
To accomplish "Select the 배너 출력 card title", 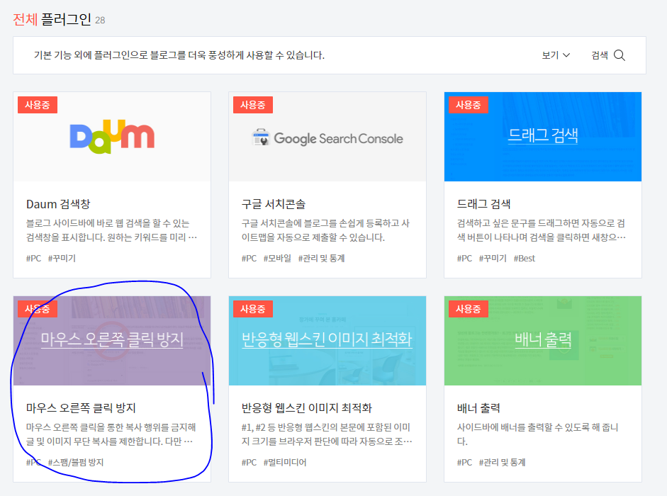I will (x=478, y=408).
